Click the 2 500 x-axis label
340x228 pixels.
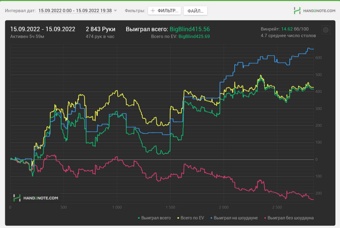tap(277, 207)
